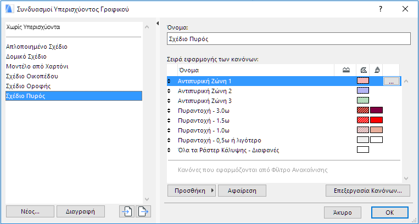The image size is (419, 224).
Task: Click the dark maroon surface swatch of Πυραντοχή - 3.0ω
Action: coord(376,110)
